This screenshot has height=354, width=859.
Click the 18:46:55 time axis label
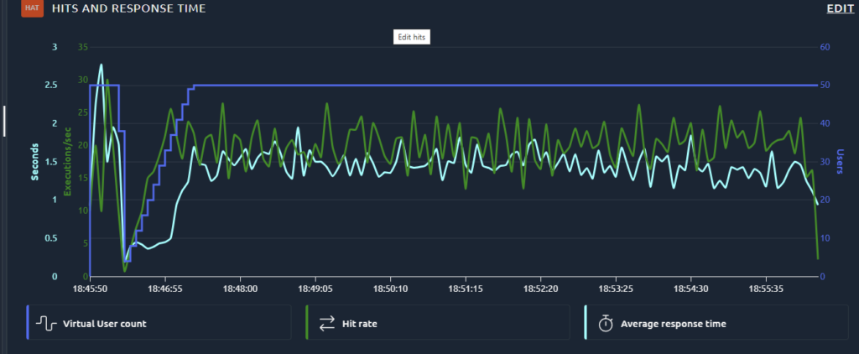tap(165, 287)
